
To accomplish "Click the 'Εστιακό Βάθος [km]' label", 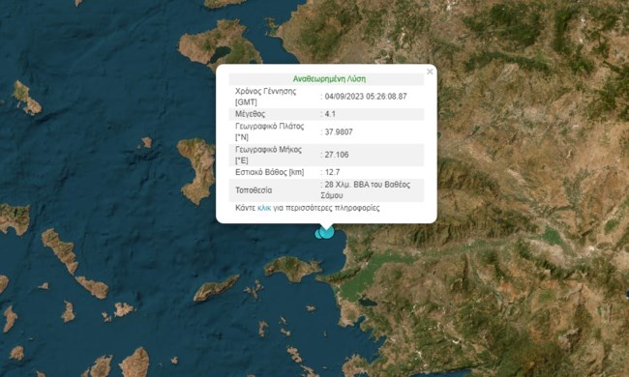I will (x=270, y=172).
